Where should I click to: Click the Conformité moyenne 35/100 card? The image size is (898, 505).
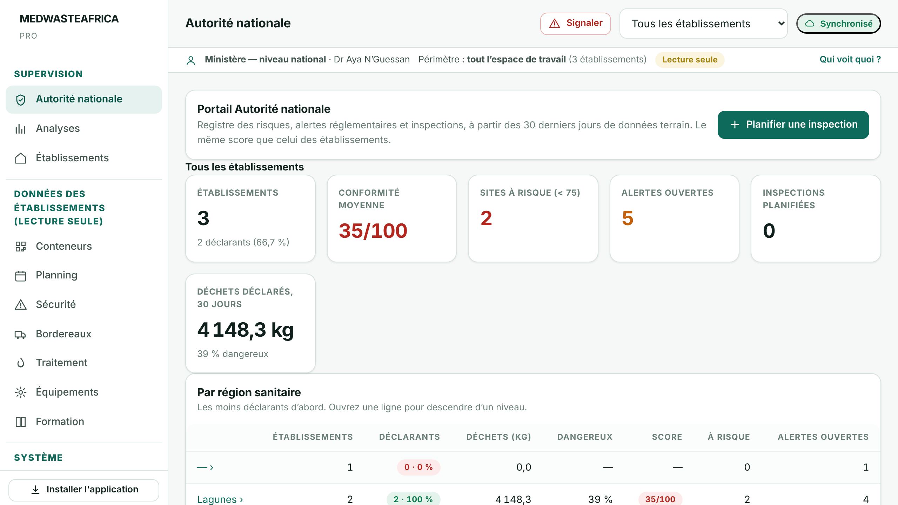(392, 218)
